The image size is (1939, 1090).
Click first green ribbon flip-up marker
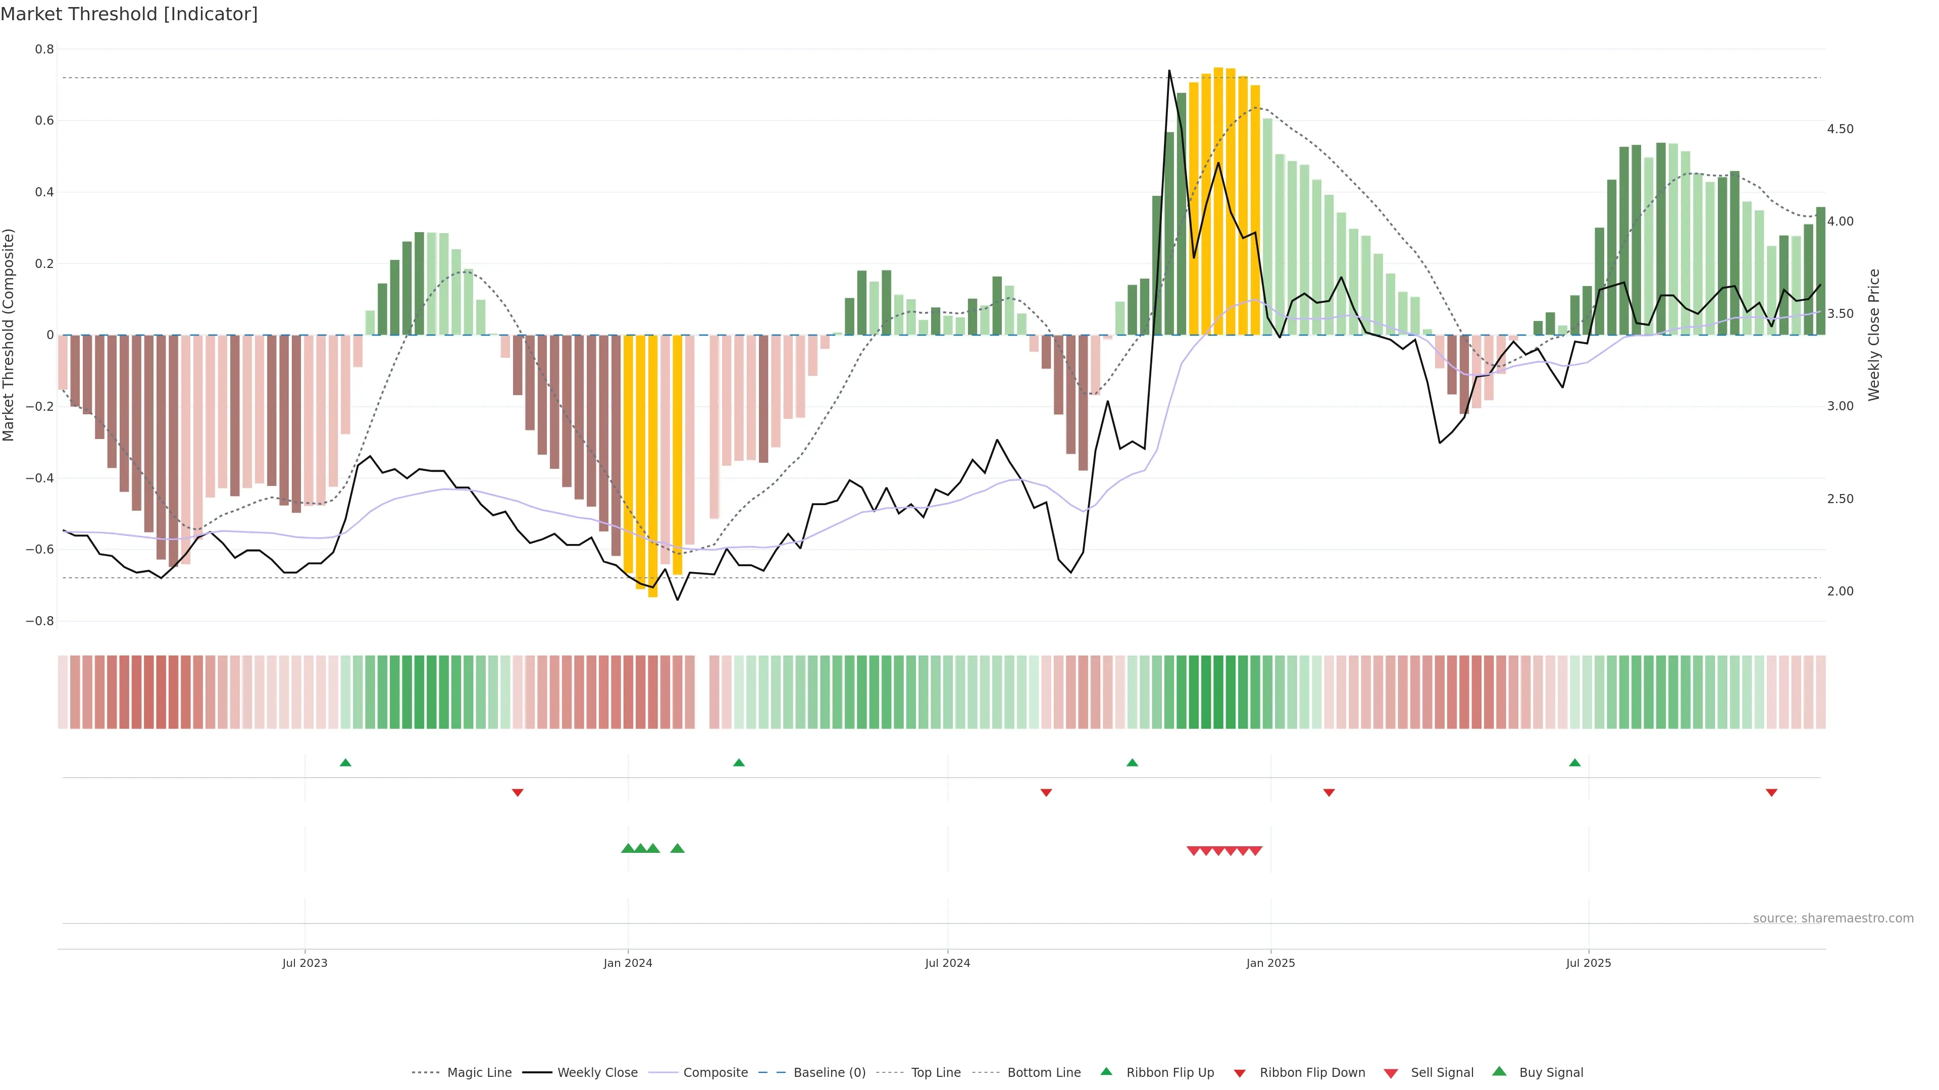click(x=345, y=763)
